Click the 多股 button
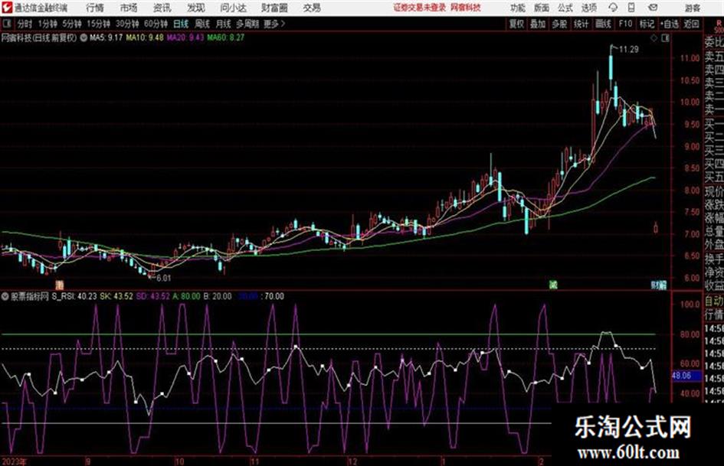 (x=559, y=24)
